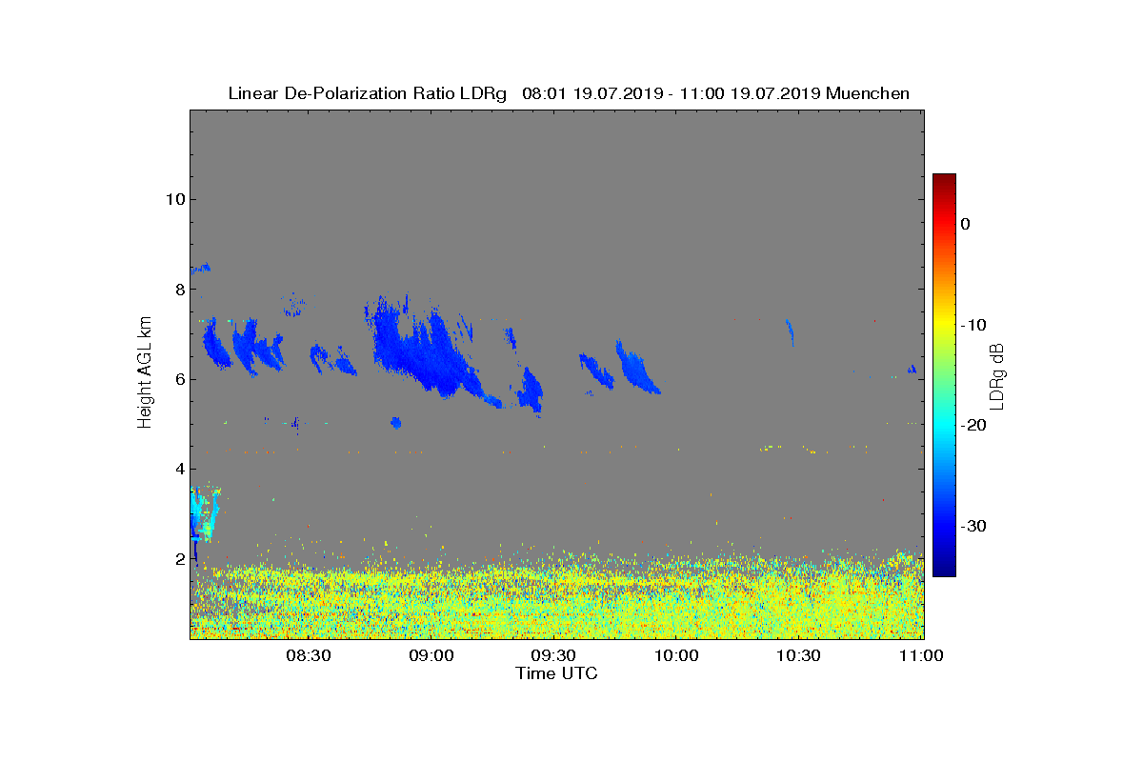
Task: Click the 10:00 time tick label
Action: point(676,655)
